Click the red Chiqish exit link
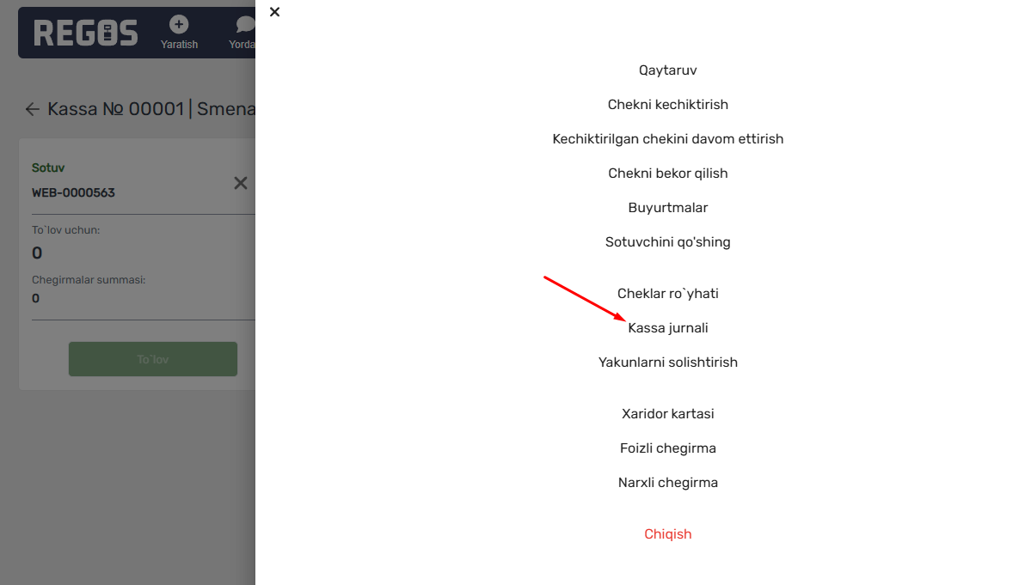 [x=667, y=534]
